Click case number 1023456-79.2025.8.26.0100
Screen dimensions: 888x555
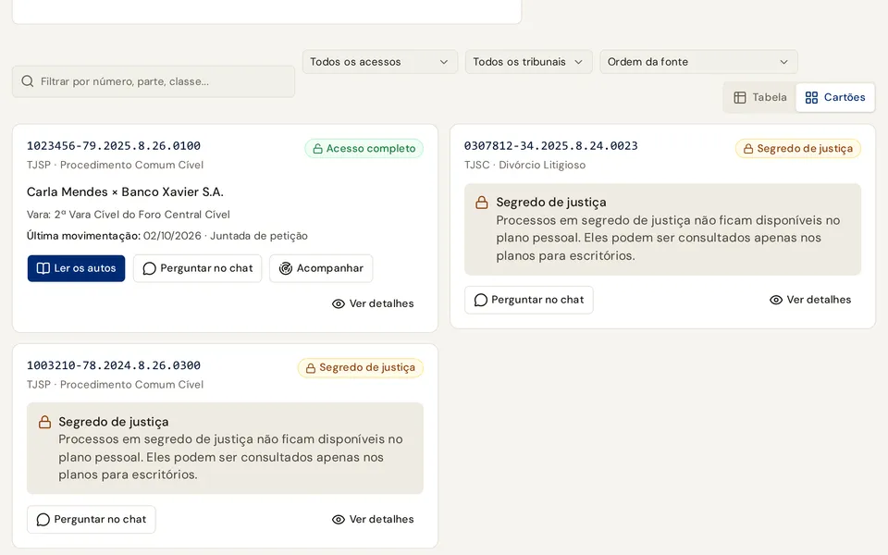point(114,145)
